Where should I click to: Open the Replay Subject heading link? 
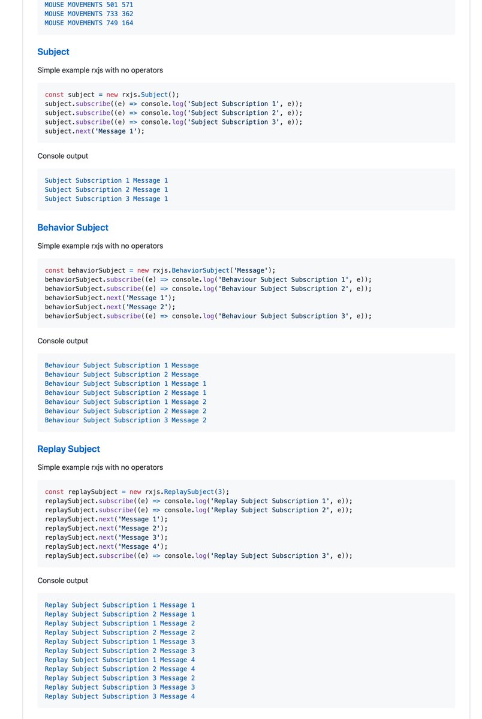(x=68, y=449)
